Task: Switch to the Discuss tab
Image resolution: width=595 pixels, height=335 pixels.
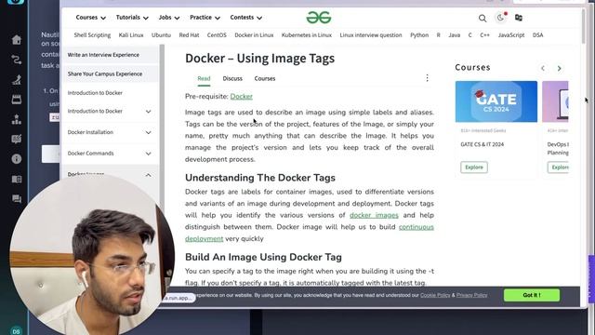Action: pos(232,78)
